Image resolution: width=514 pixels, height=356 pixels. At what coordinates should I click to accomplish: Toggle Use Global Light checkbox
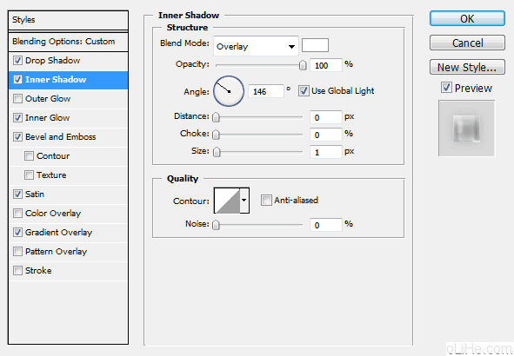tap(304, 90)
